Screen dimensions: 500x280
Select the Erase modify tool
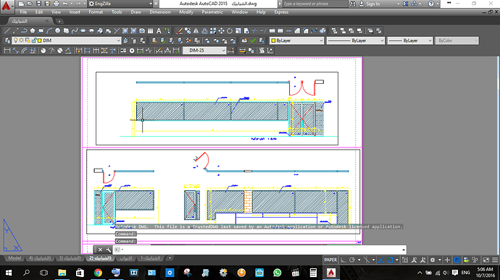coord(180,31)
